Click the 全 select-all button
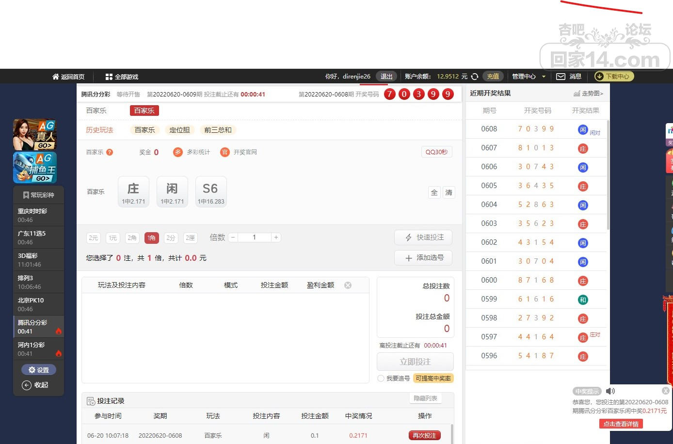Viewport: 673px width, 444px height. click(434, 193)
